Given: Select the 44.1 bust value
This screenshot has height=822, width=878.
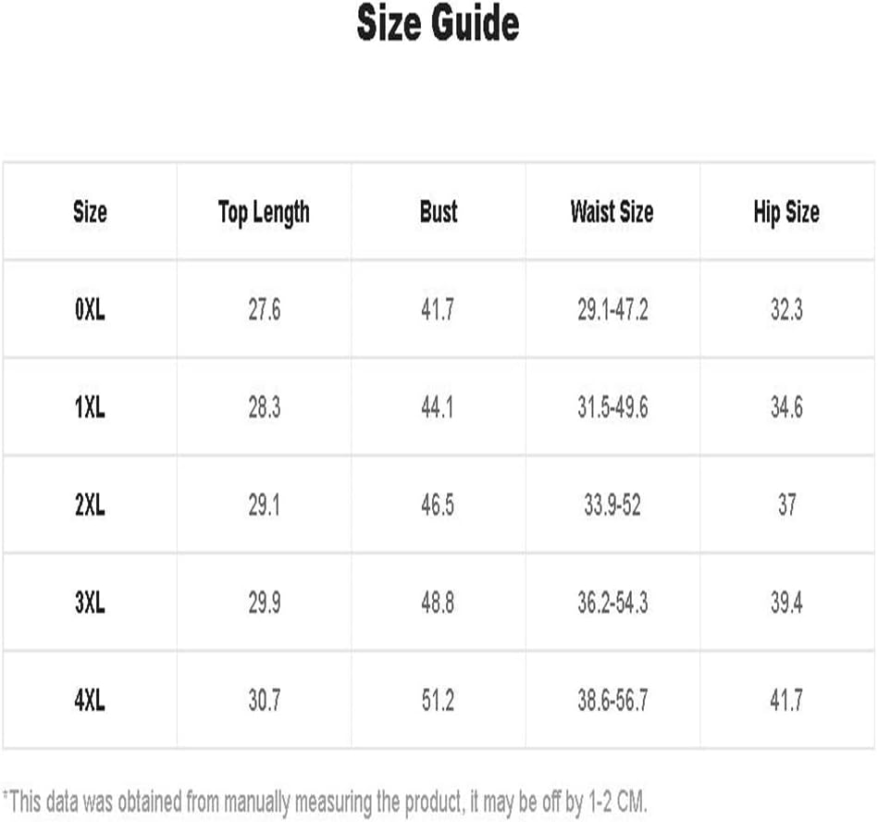Looking at the screenshot, I should [x=438, y=406].
